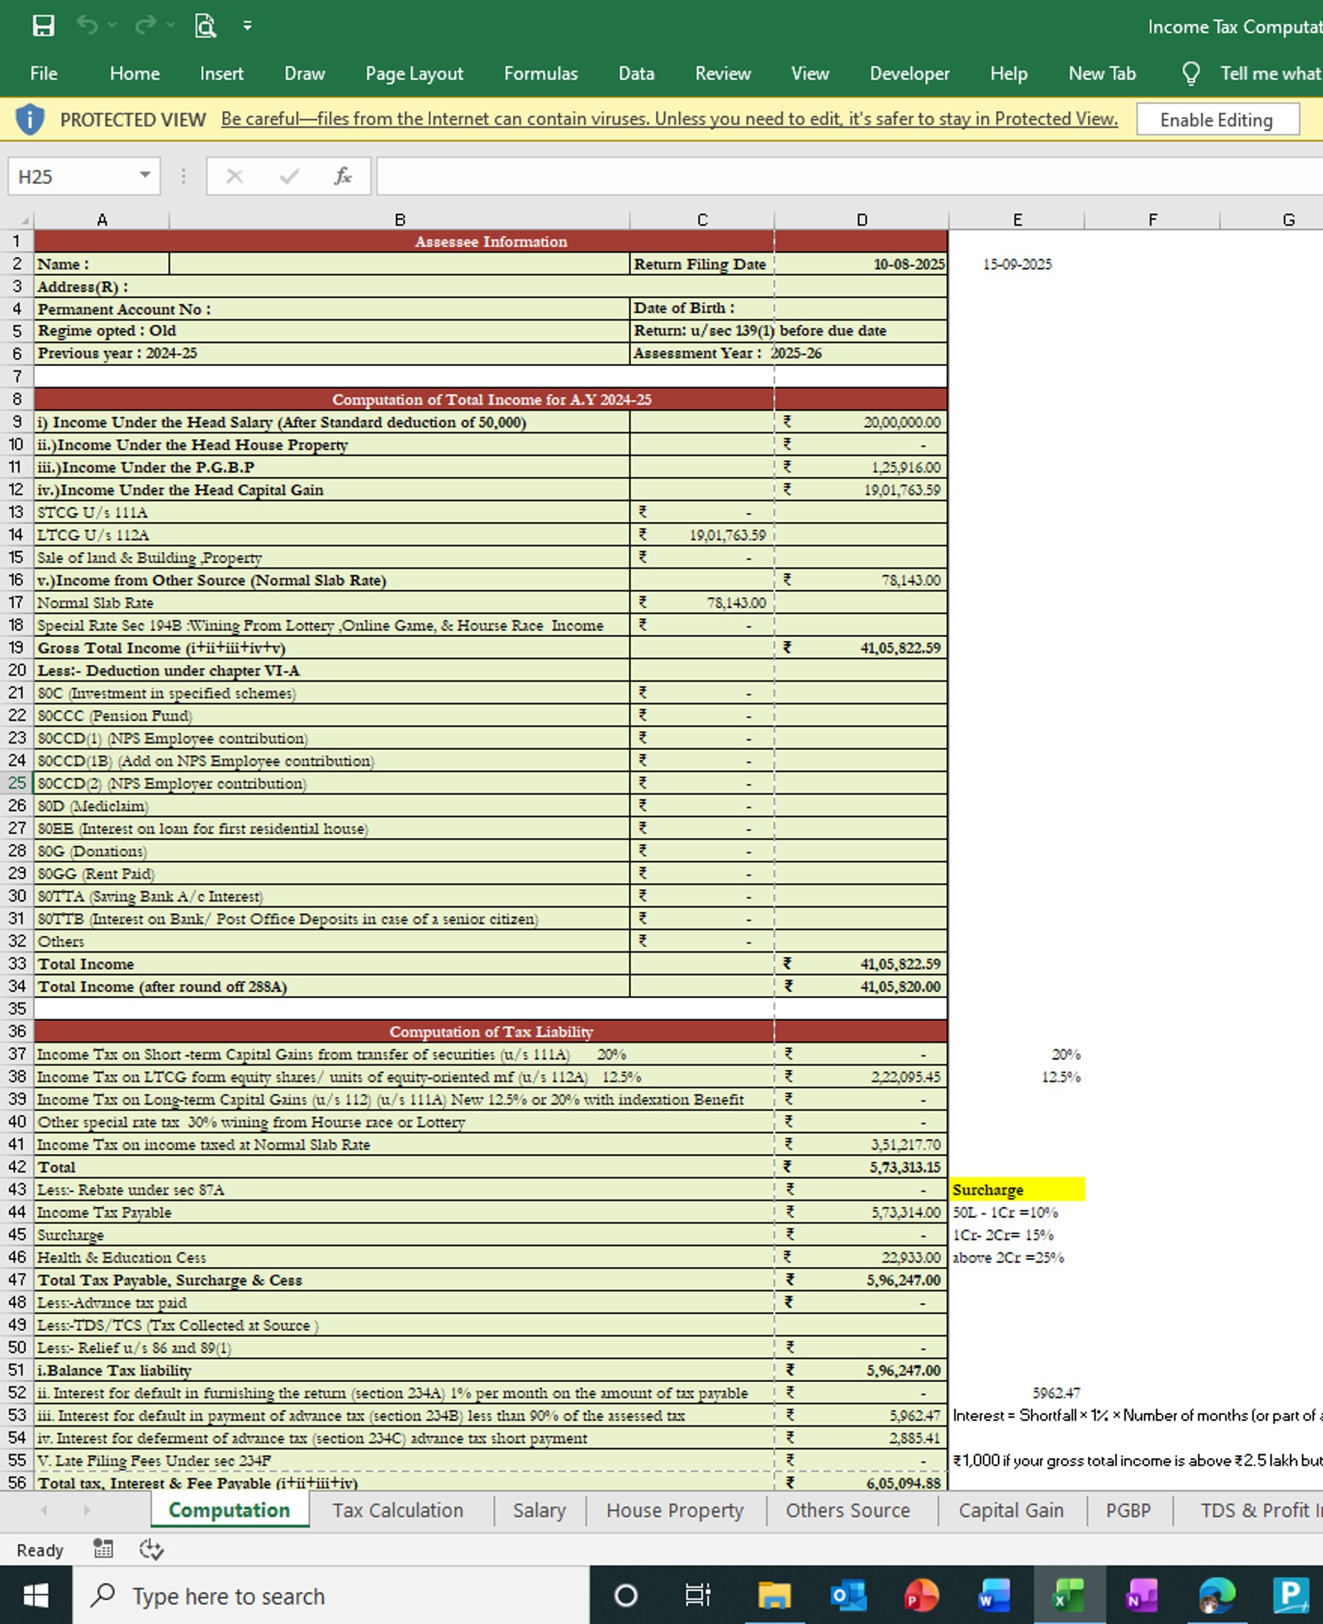Open Customize Quick Access Toolbar dropdown
Image resolution: width=1323 pixels, height=1624 pixels.
click(247, 26)
